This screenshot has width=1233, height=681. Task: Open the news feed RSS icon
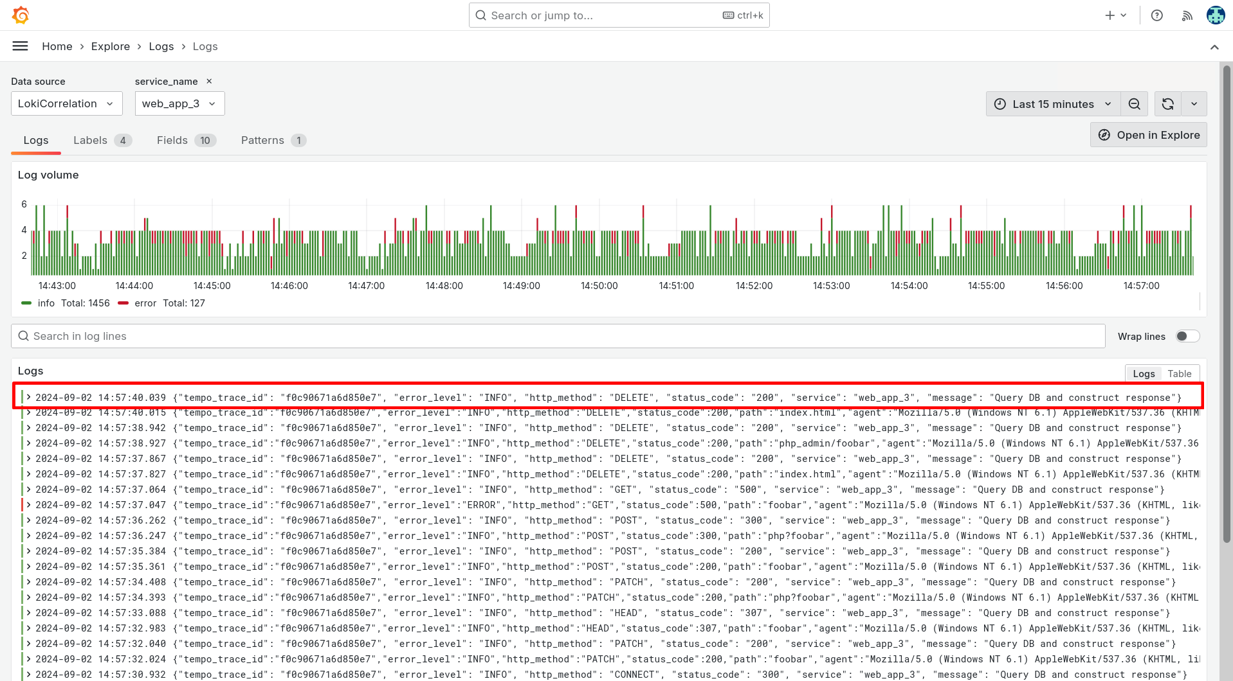coord(1187,15)
